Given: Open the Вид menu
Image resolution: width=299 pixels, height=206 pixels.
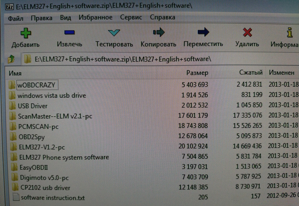Looking at the screenshot, I should (66, 18).
